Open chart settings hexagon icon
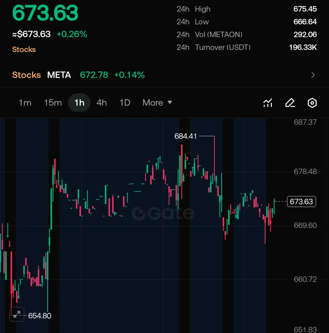 pos(312,103)
